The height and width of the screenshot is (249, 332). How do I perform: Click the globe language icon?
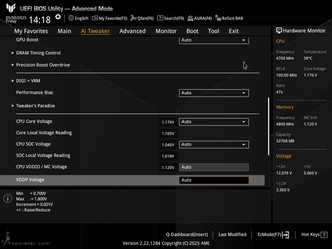(71, 18)
